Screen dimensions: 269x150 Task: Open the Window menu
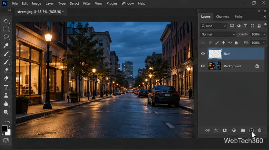(128, 3)
